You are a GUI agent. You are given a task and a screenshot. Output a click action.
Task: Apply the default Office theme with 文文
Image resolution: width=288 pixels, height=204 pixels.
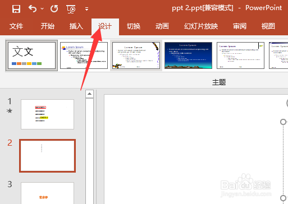[31, 55]
